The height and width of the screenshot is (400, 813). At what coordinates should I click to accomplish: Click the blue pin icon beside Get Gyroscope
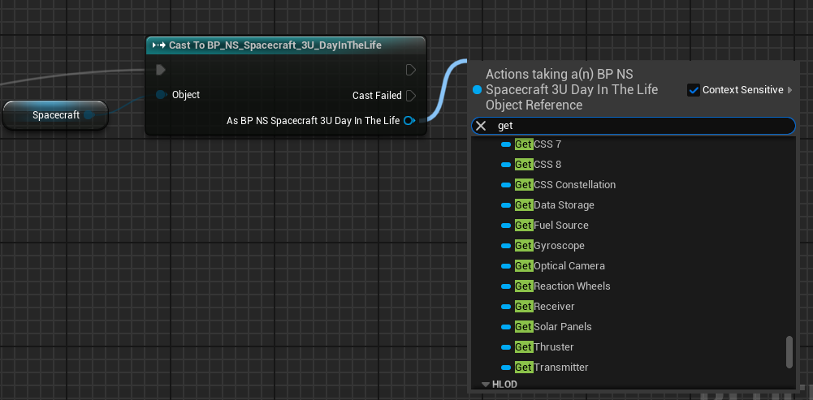[x=506, y=246]
